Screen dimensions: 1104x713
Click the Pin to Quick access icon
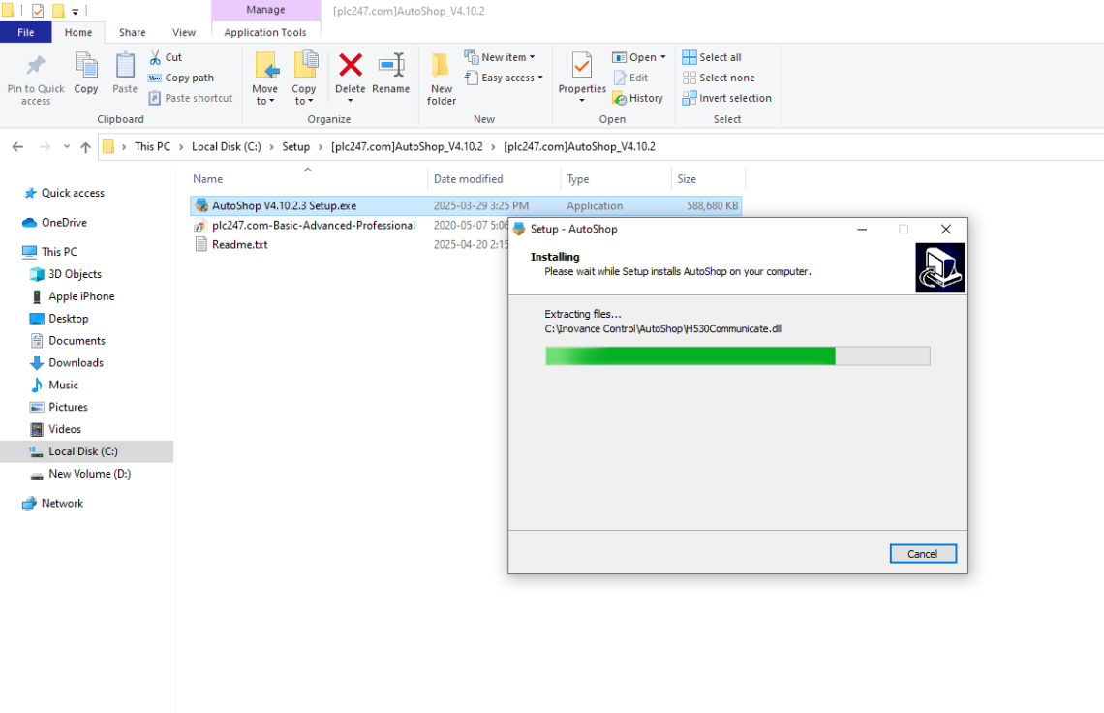(x=35, y=66)
